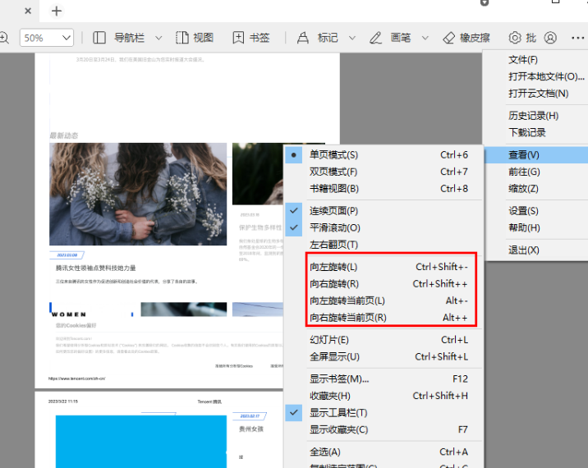
Task: Click the 最新动态 section heading
Action: (x=64, y=135)
